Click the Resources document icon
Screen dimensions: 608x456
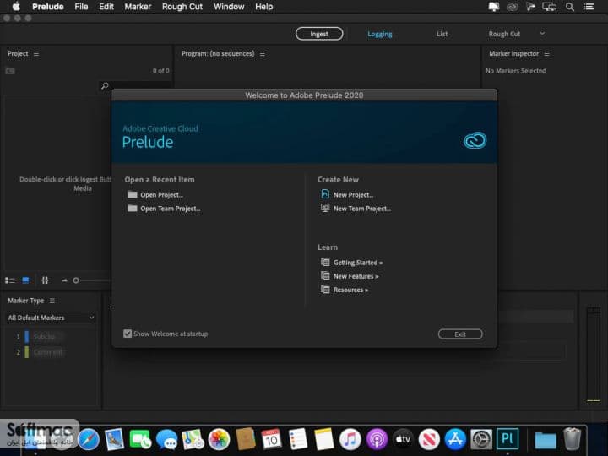tap(325, 290)
